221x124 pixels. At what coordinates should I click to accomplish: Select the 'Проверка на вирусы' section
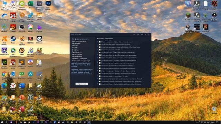(x=80, y=59)
